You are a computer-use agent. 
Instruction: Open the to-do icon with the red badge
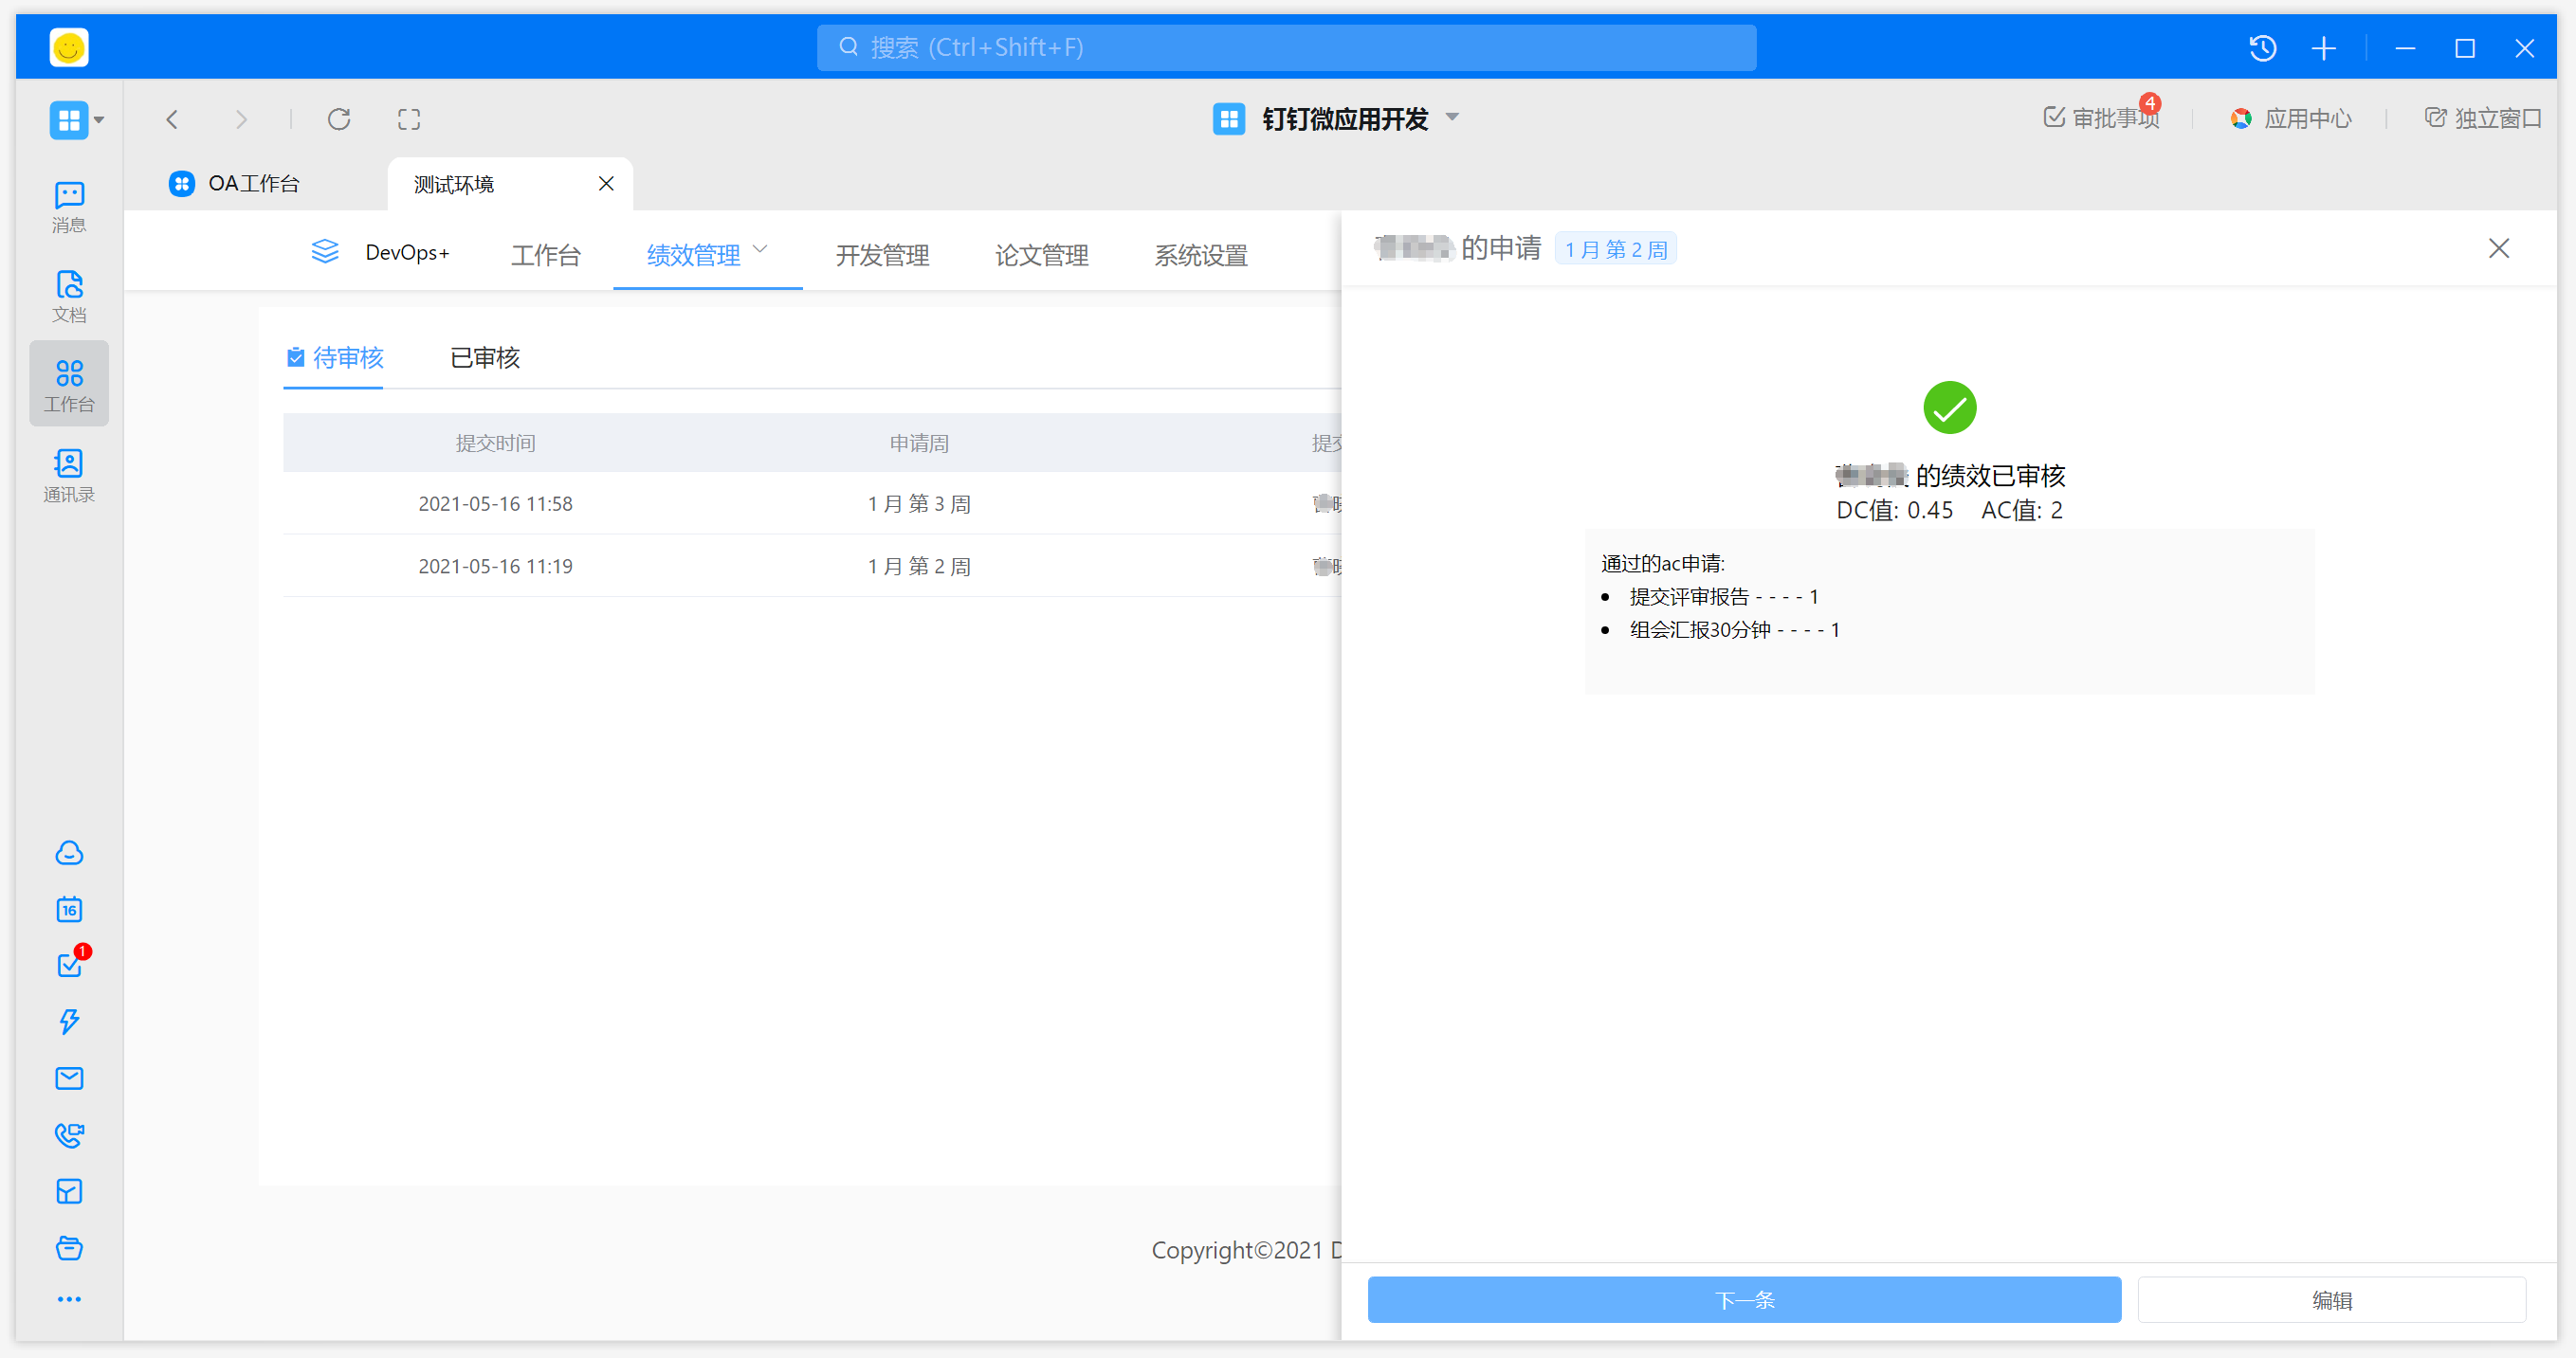tap(69, 965)
